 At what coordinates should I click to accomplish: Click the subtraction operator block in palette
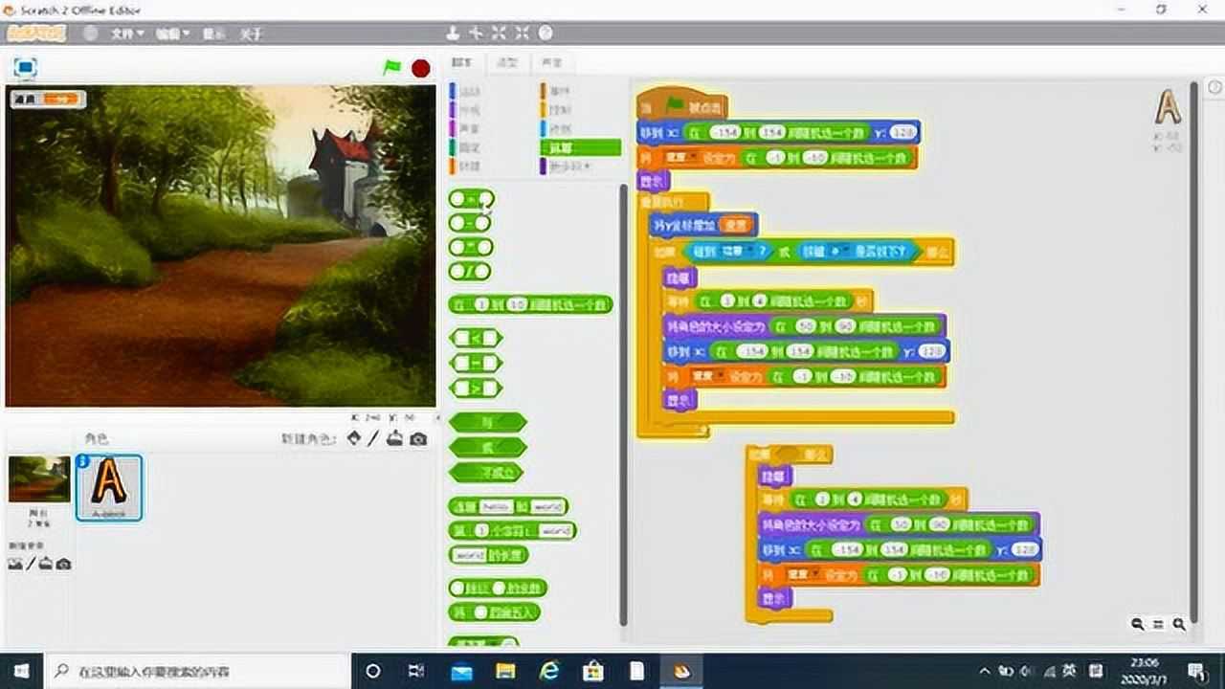click(x=470, y=223)
